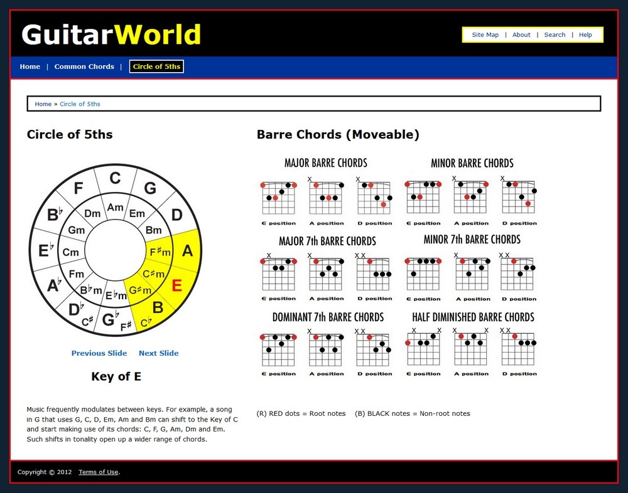Click the Major 7th A position chord diagram
The width and height of the screenshot is (628, 493).
327,277
